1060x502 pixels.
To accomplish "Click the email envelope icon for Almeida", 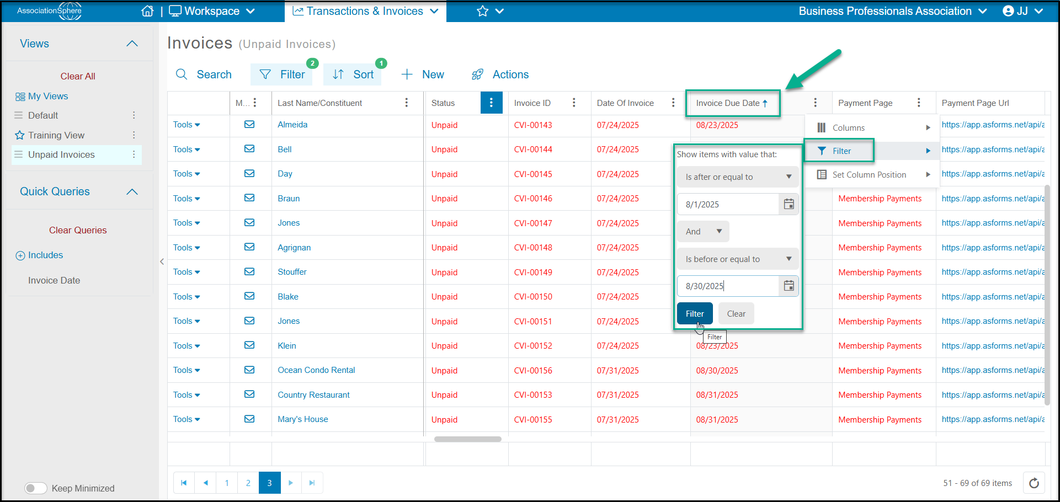I will coord(249,125).
